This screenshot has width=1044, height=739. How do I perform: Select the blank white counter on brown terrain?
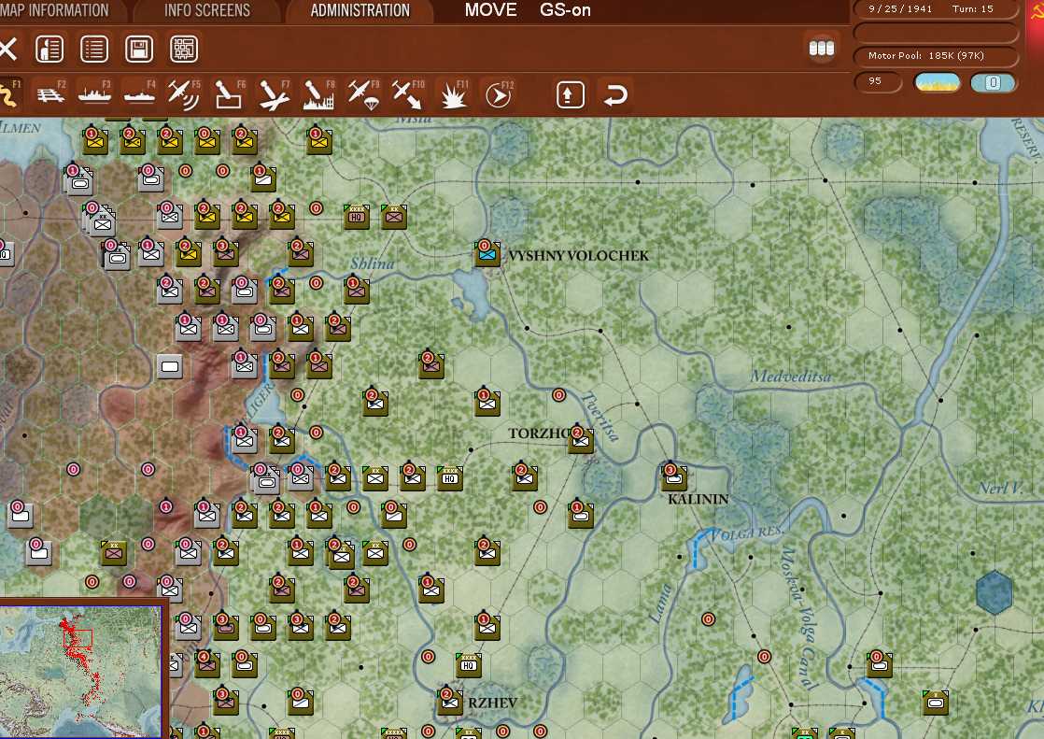point(170,366)
